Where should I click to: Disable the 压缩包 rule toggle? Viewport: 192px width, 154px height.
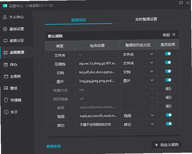pyautogui.click(x=168, y=62)
